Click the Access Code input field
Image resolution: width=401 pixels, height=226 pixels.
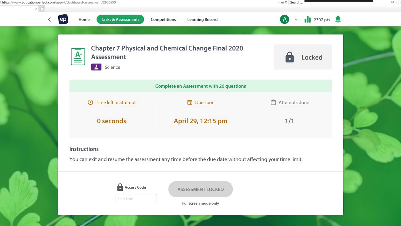tap(136, 199)
